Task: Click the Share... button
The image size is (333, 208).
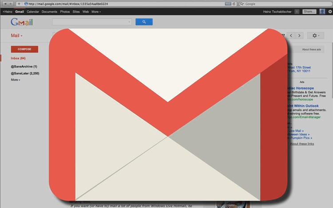Action: point(309,12)
